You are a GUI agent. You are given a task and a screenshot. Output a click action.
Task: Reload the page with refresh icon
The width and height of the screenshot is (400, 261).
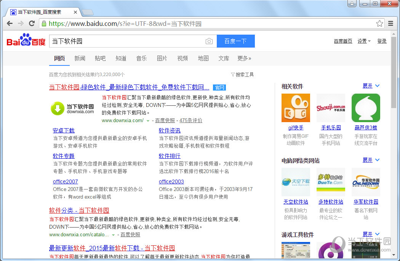click(32, 24)
